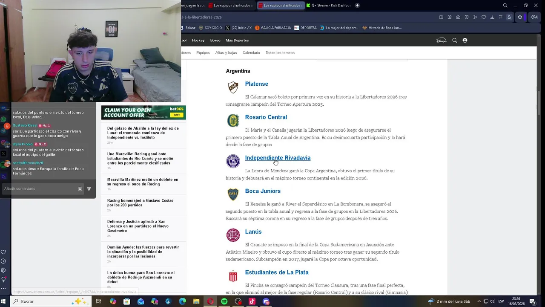Click the emoji picker in comment box
This screenshot has width=545, height=307.
click(x=80, y=189)
